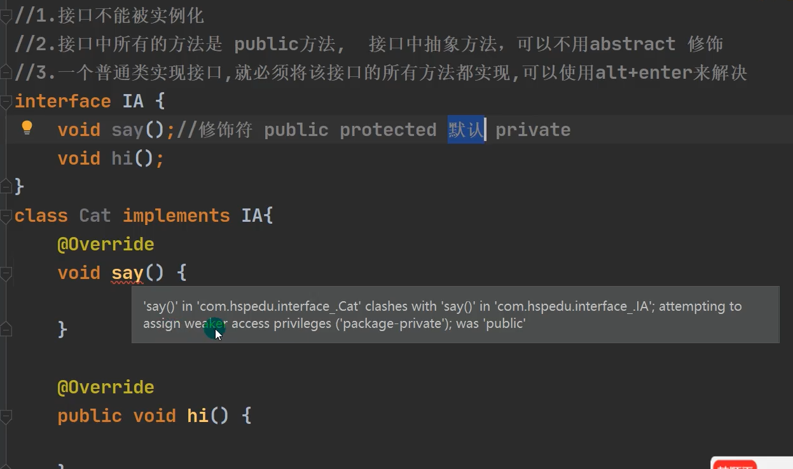793x469 pixels.
Task: Click void hi(); declaration in interface
Action: tap(111, 158)
